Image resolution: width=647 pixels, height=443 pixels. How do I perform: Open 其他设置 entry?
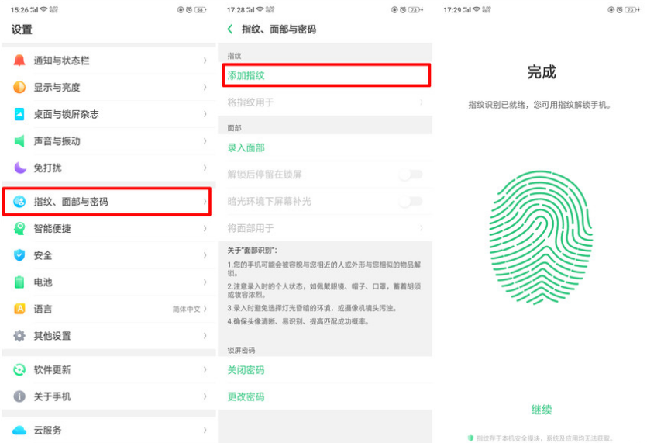[x=109, y=336]
